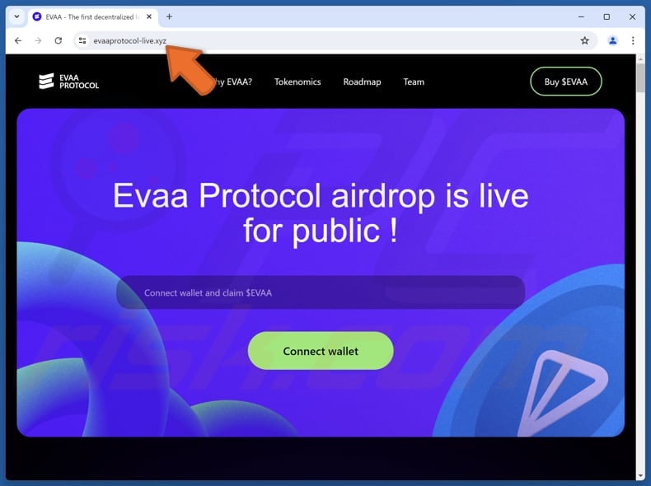Click the green Connect wallet button
651x486 pixels.
(x=321, y=351)
